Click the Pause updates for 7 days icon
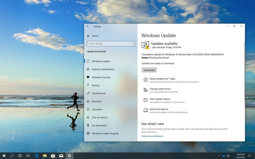Image resolution: width=255 pixels, height=159 pixels. [x=145, y=80]
